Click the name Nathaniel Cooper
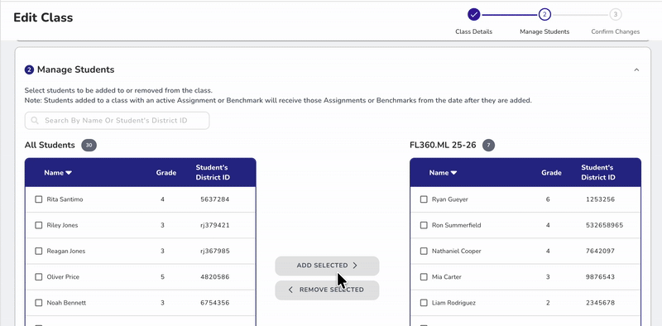 coord(457,252)
